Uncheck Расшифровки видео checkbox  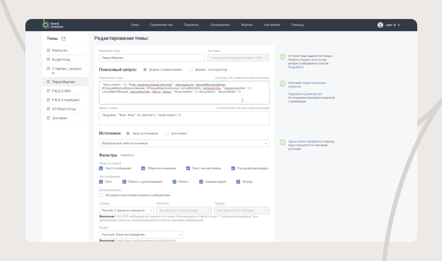click(233, 168)
